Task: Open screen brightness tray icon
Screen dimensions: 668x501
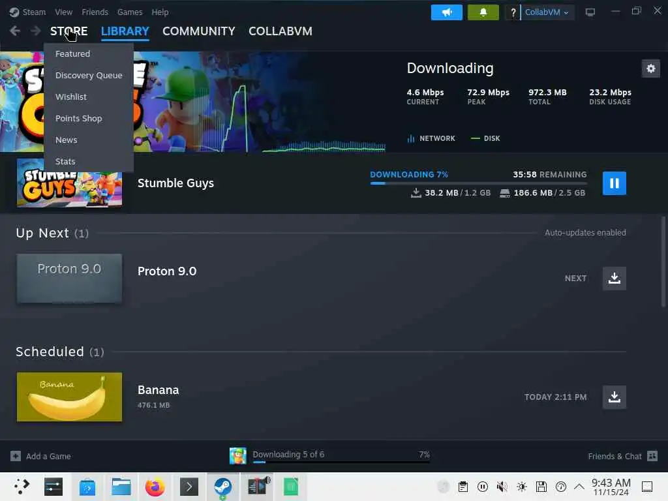Action: [521, 487]
